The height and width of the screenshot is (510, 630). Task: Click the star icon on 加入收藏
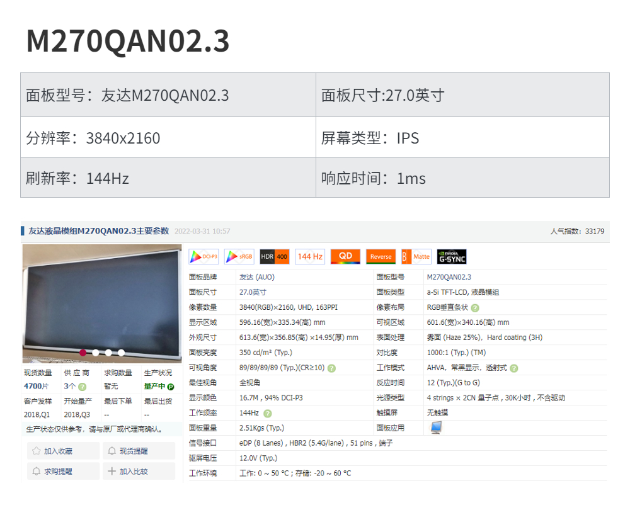(x=37, y=451)
